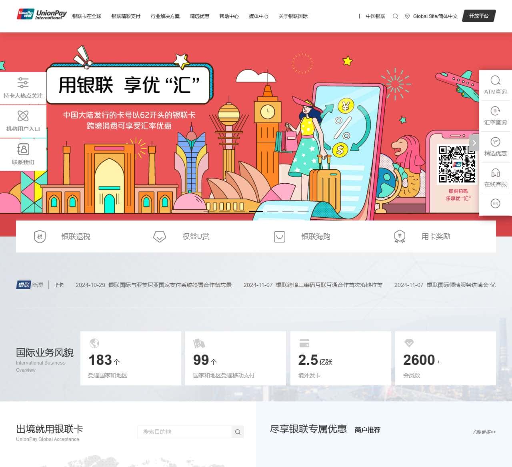
Task: Open 精选优惠 top menu
Action: click(200, 16)
